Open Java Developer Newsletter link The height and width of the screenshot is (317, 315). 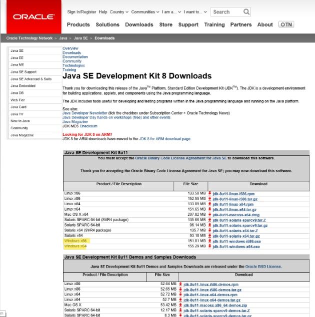[x=85, y=113]
